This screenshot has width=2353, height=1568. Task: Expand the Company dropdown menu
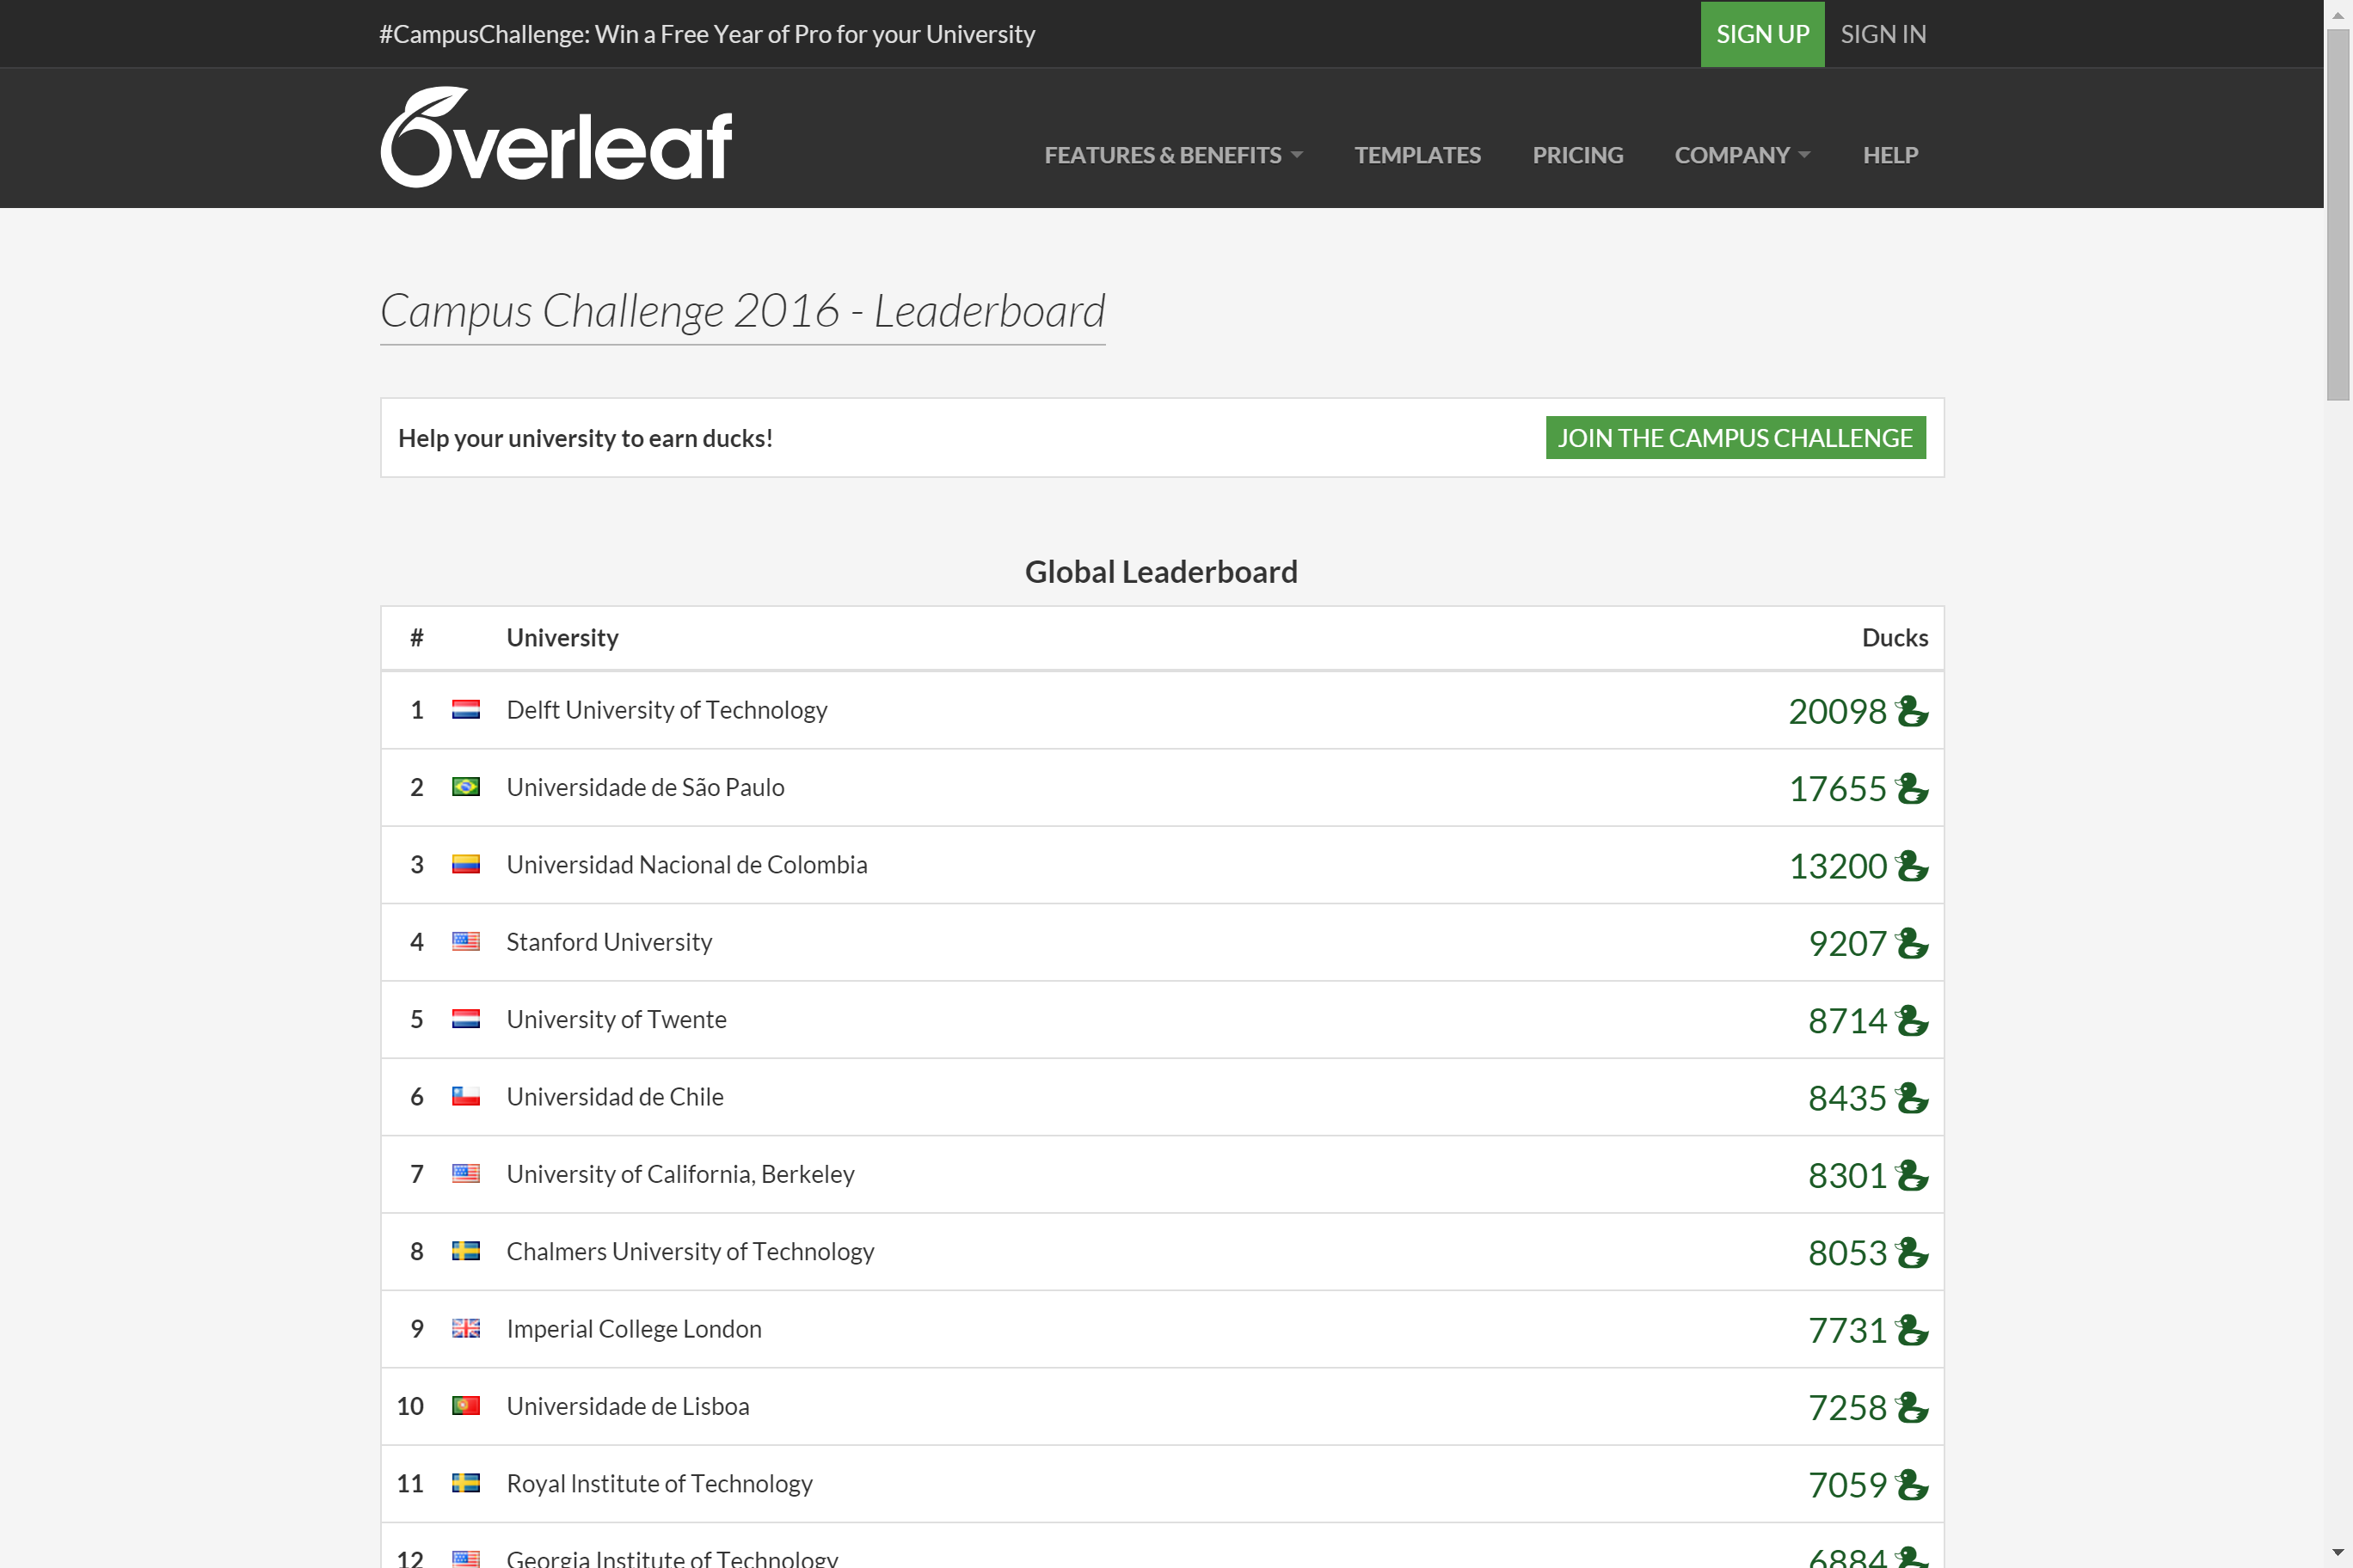tap(1742, 155)
